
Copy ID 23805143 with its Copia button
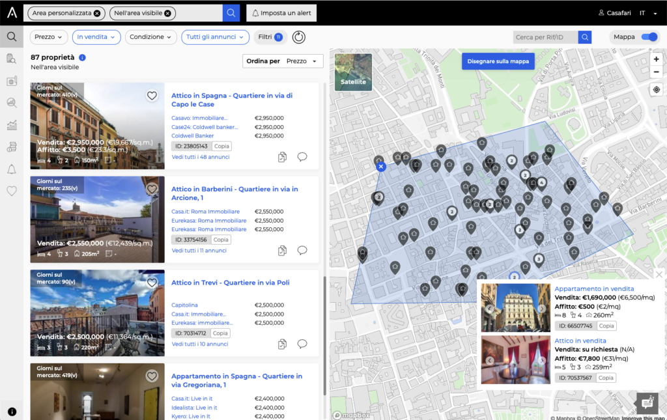pyautogui.click(x=221, y=147)
